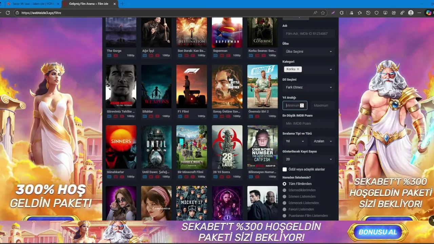Select Tüm Filmlerden radio option
Image resolution: width=434 pixels, height=244 pixels.
pos(284,184)
